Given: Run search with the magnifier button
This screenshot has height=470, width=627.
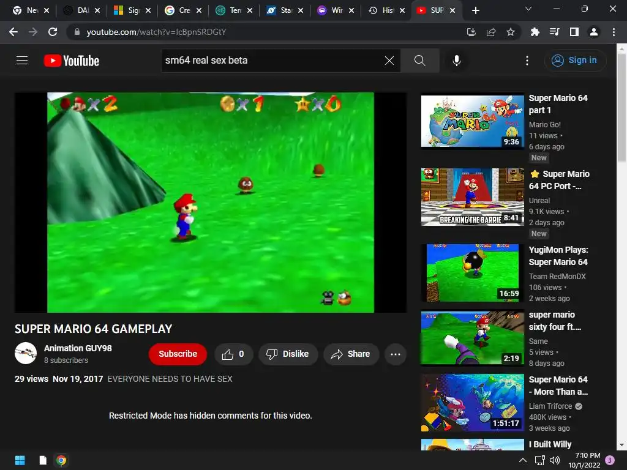Looking at the screenshot, I should pyautogui.click(x=419, y=61).
